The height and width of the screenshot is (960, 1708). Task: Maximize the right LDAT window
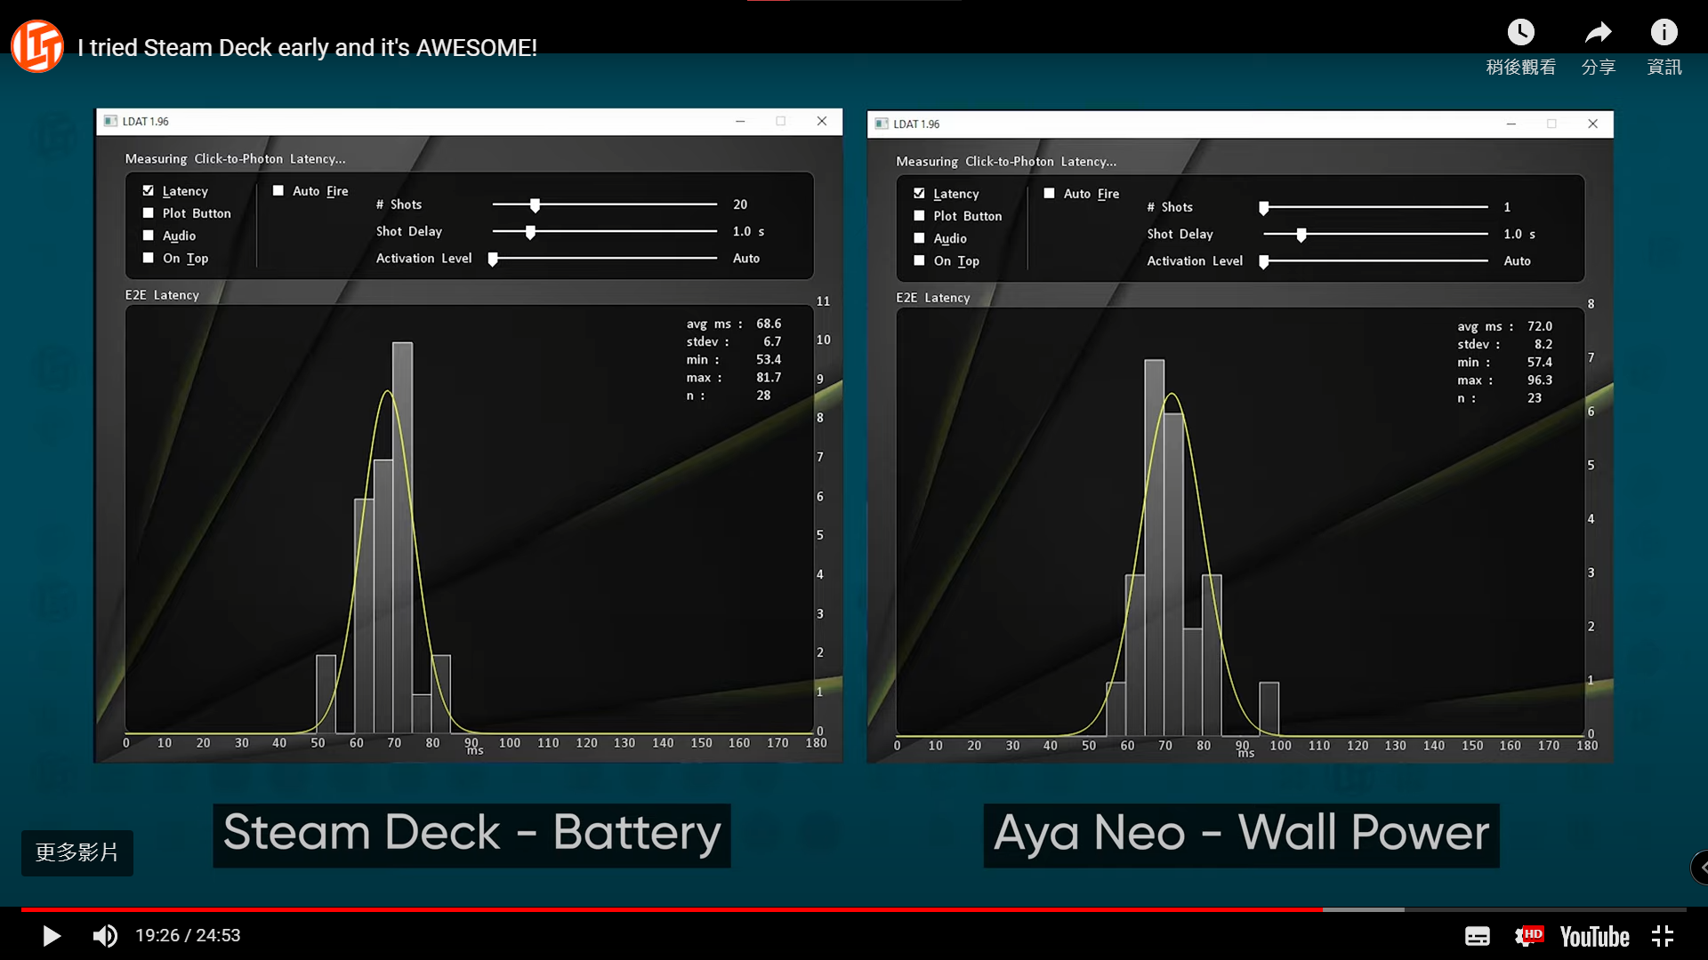click(x=1551, y=124)
